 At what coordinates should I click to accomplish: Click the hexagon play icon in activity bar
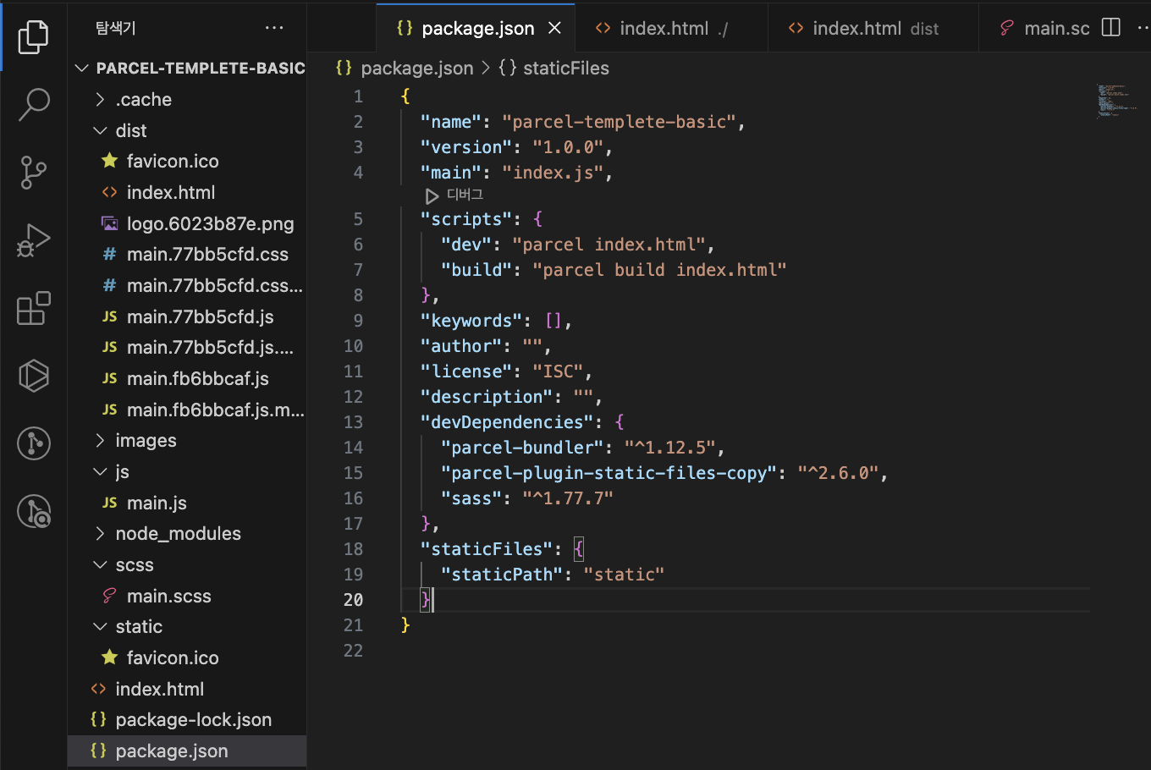pyautogui.click(x=33, y=376)
